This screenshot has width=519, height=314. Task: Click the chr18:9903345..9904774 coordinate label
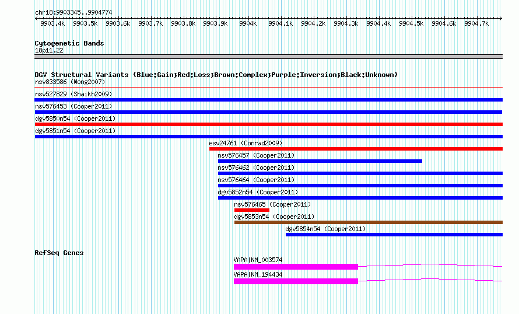point(73,13)
